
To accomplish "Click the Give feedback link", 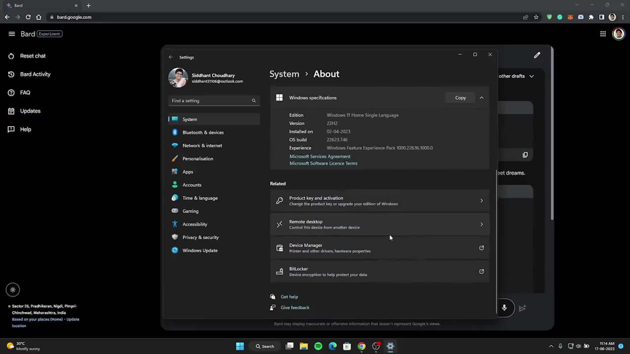I will [295, 307].
